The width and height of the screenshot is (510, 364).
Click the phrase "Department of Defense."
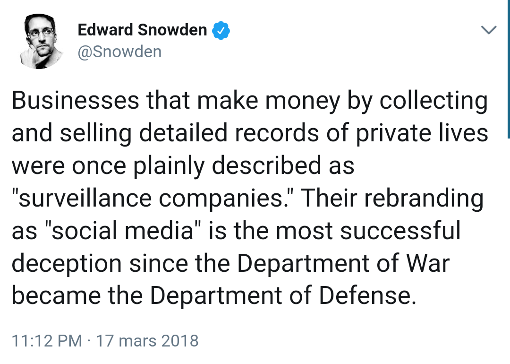click(283, 296)
